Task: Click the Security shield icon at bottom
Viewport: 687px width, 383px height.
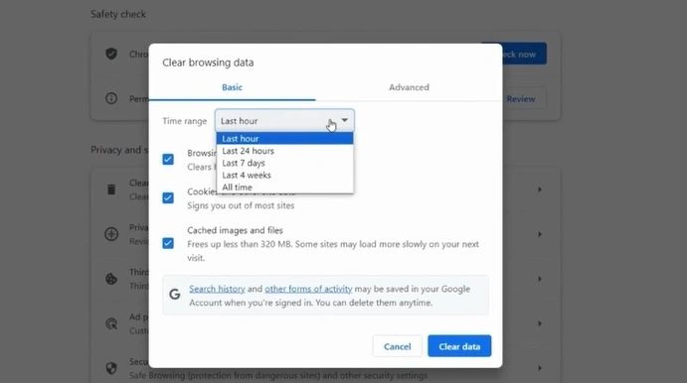Action: point(111,368)
